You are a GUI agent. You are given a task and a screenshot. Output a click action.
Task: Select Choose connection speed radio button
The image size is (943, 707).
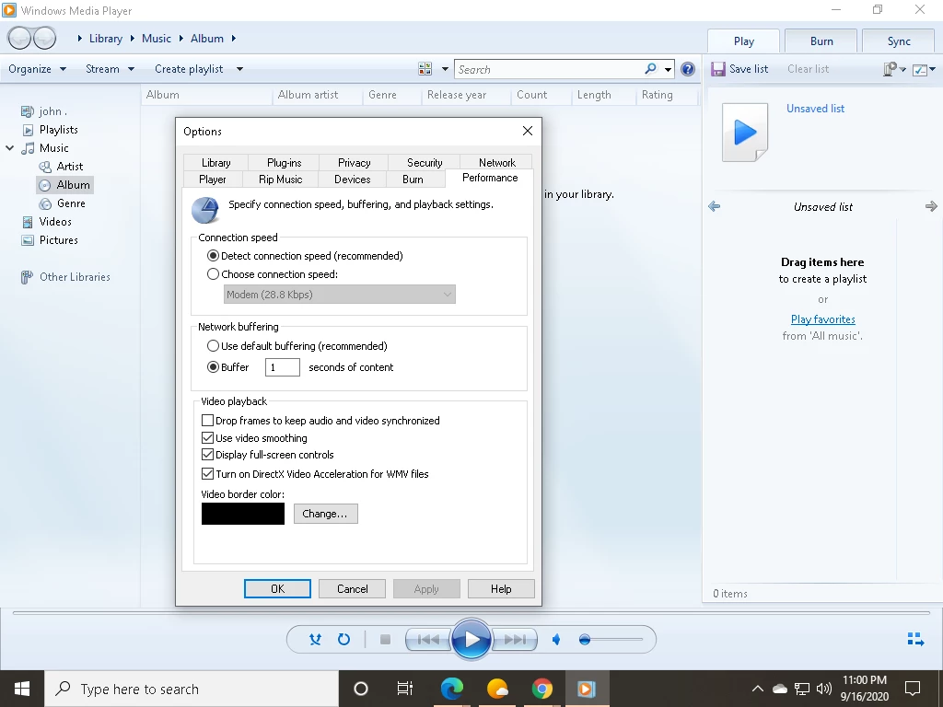tap(213, 274)
